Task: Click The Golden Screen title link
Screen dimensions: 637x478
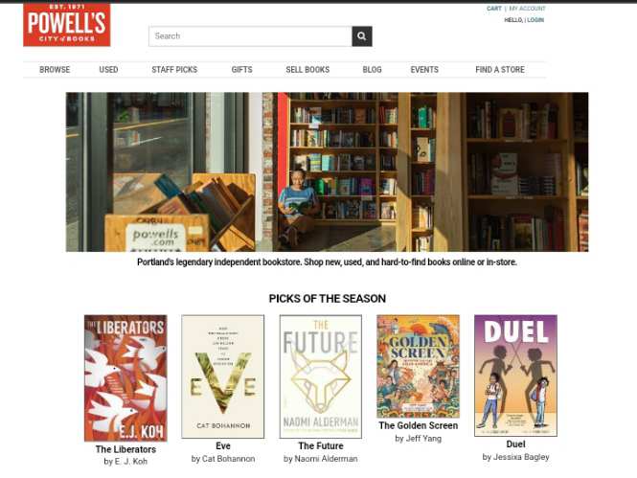Action: [418, 425]
